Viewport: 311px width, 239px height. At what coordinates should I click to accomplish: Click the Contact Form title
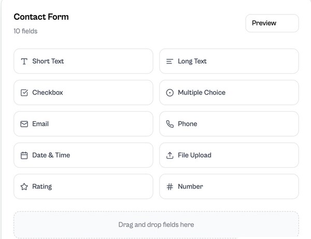tap(41, 17)
